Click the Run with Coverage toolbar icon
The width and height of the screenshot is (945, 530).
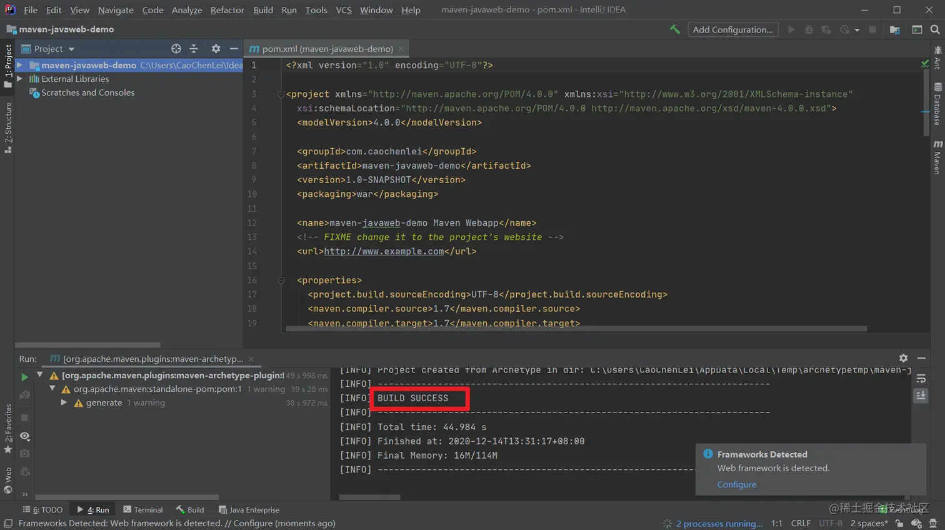826,29
